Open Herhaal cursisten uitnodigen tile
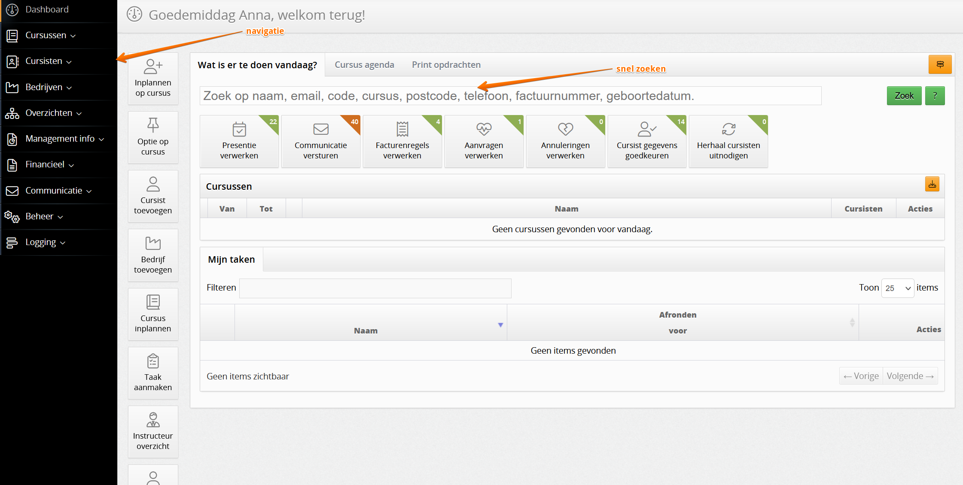This screenshot has width=963, height=485. pos(728,141)
